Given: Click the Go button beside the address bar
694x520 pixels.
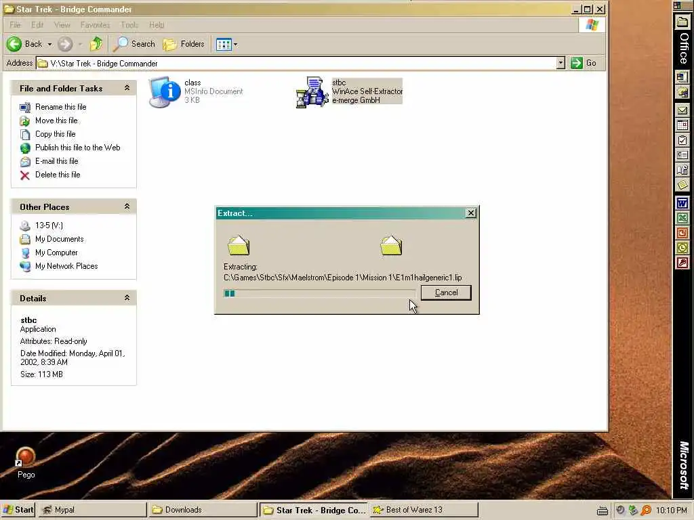Looking at the screenshot, I should point(584,63).
